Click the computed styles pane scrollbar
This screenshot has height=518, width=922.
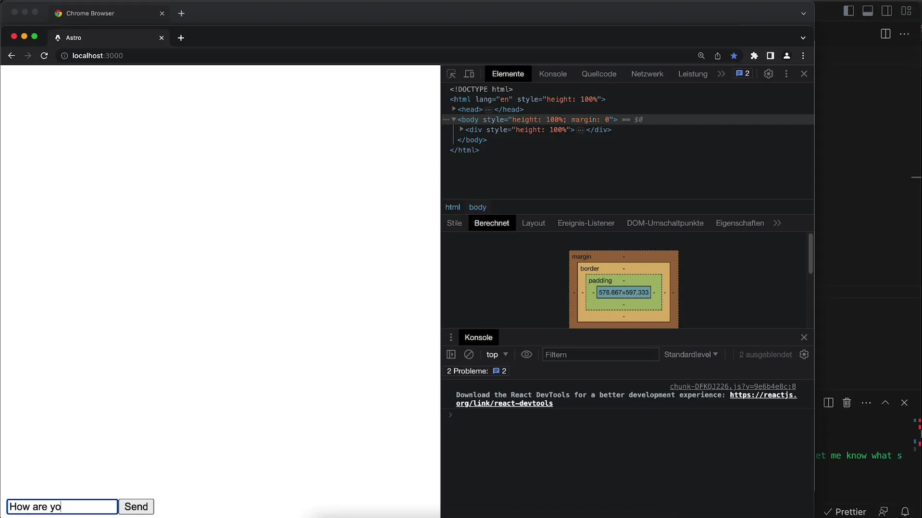810,254
